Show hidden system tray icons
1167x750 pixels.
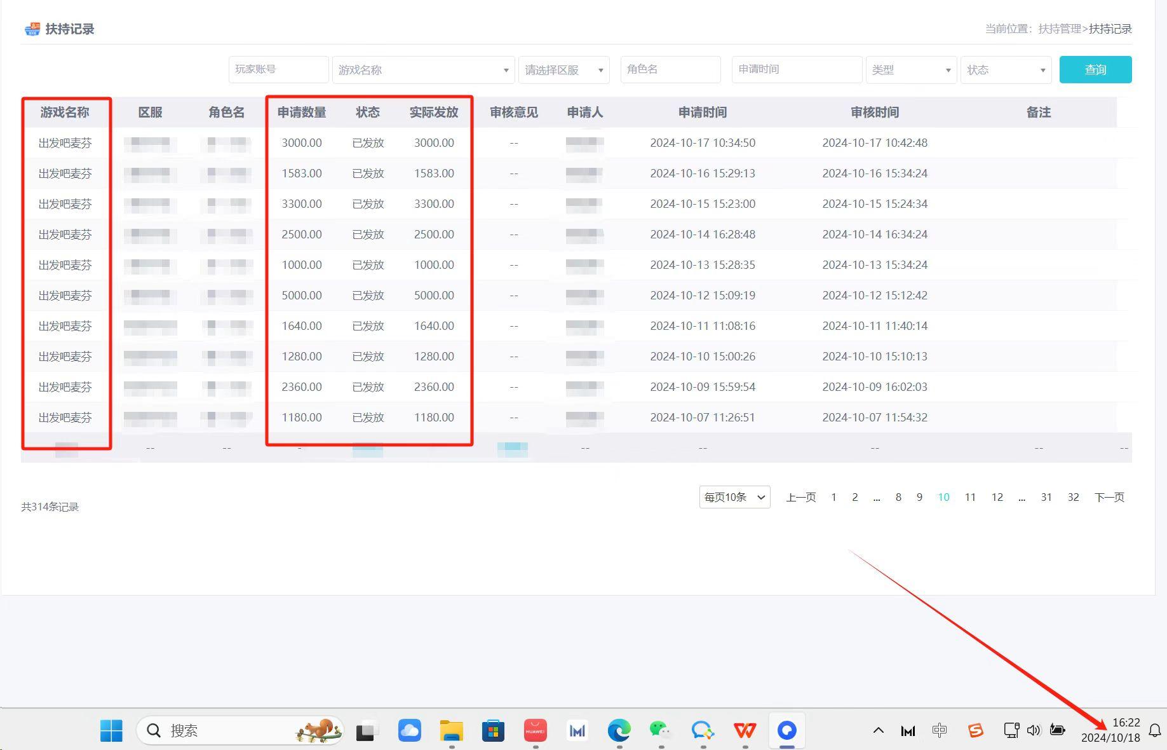click(x=878, y=730)
